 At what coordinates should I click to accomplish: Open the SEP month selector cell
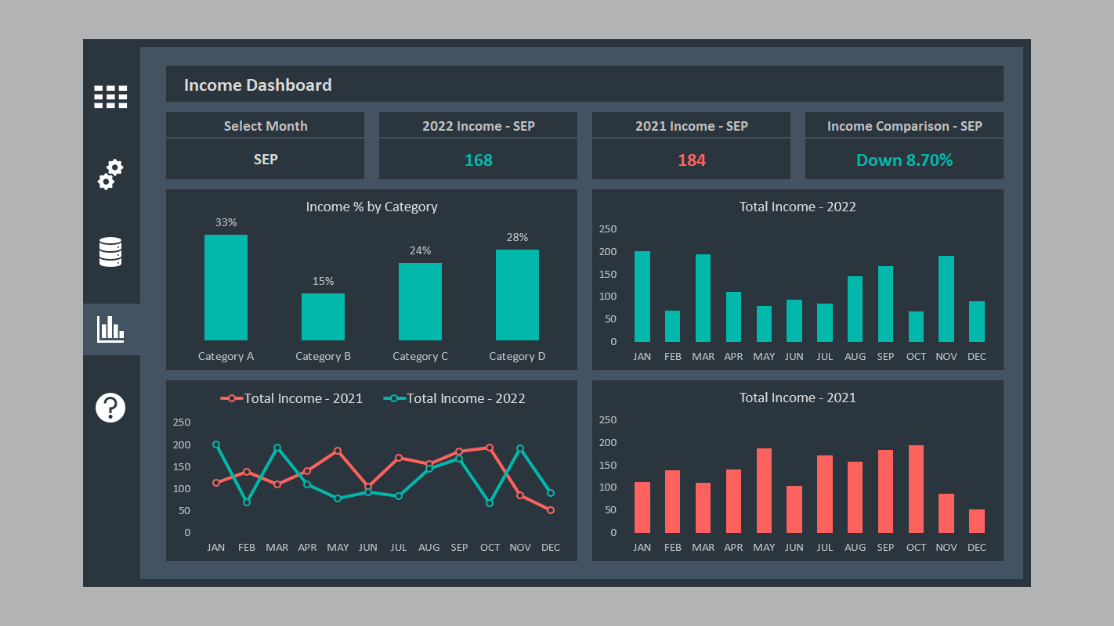[266, 159]
